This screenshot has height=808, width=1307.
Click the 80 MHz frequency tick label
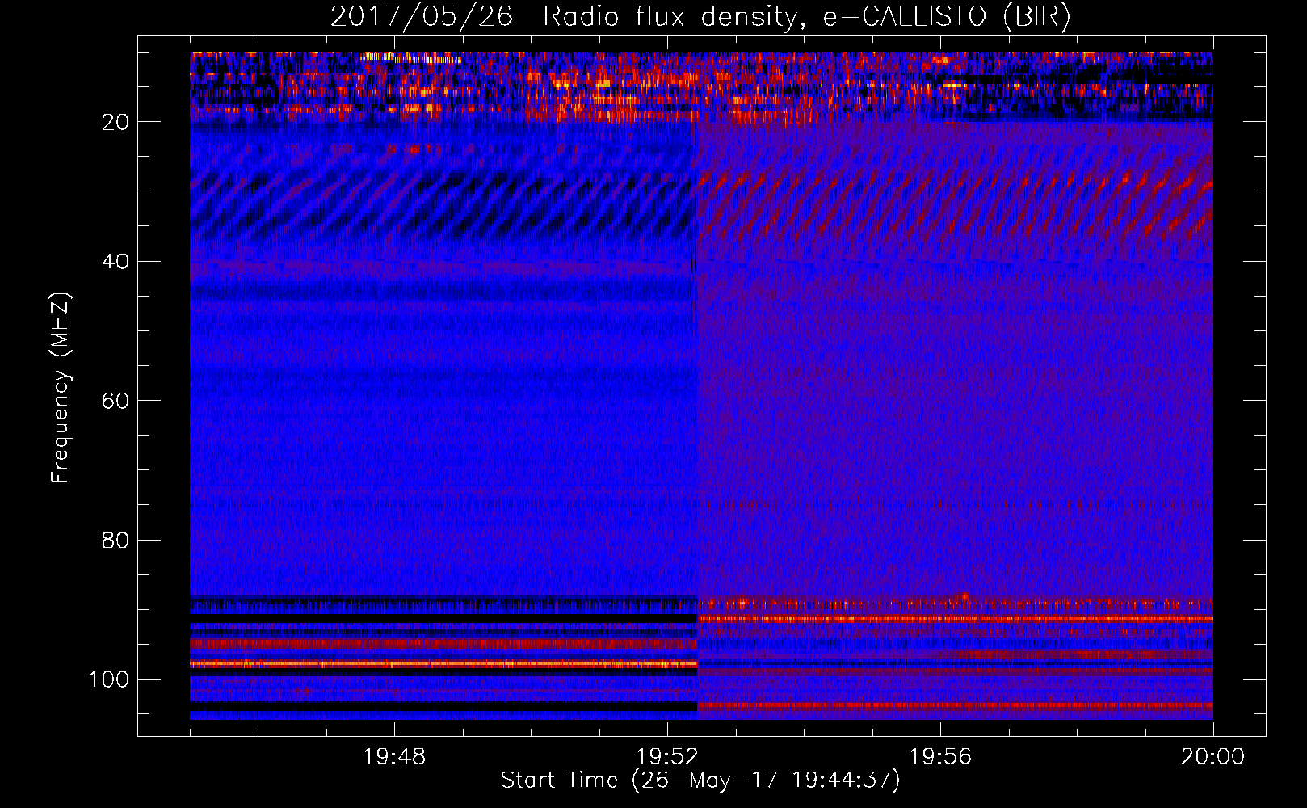coord(116,540)
